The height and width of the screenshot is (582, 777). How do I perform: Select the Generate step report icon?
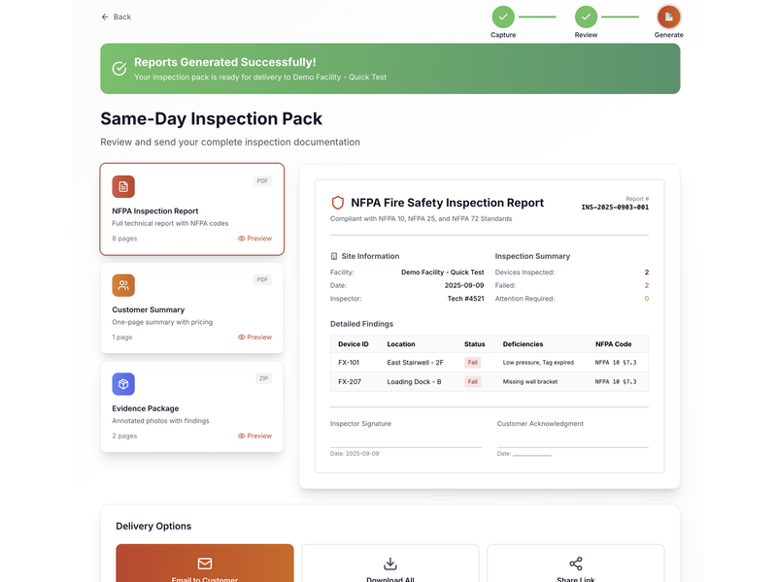[x=668, y=16]
